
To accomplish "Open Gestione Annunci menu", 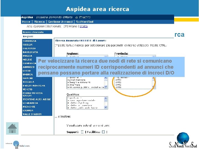I will [x=60, y=22].
